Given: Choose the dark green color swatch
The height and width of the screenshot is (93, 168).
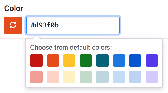Looking at the screenshot, I should (86, 60).
